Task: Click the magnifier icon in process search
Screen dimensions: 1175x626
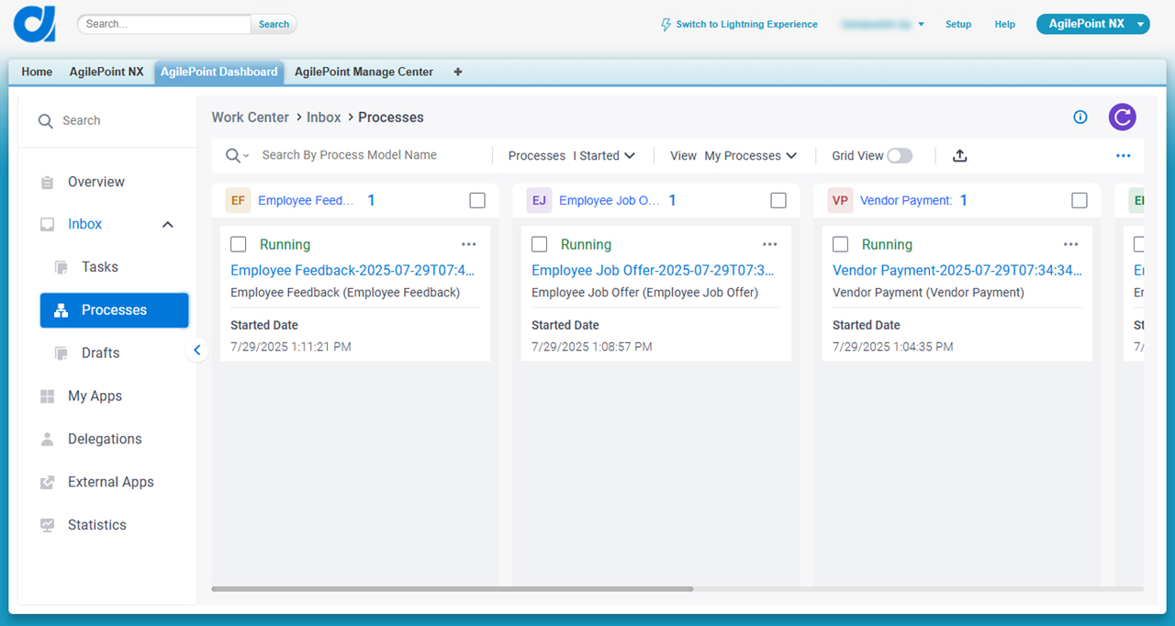Action: [233, 156]
